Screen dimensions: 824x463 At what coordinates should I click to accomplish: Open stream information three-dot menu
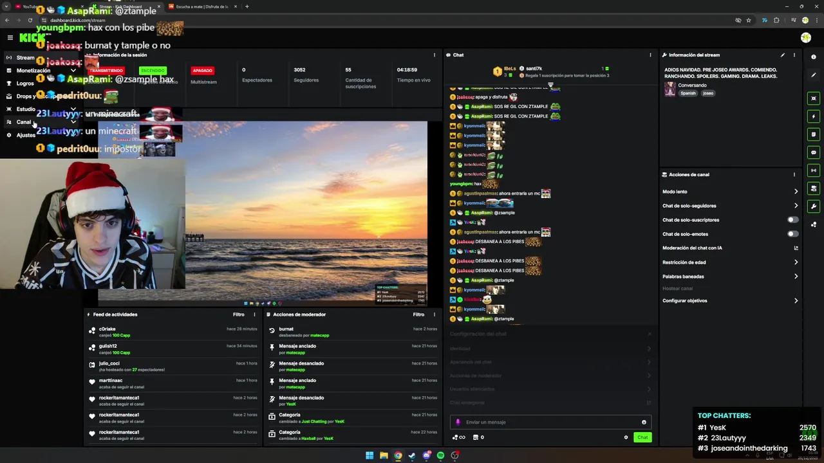pos(794,55)
